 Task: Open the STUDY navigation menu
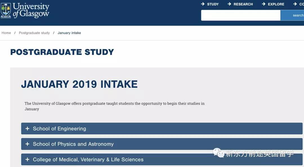tap(213, 4)
